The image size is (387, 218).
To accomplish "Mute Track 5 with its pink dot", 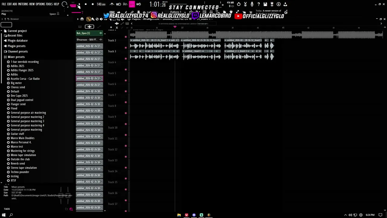I will 126,80.
